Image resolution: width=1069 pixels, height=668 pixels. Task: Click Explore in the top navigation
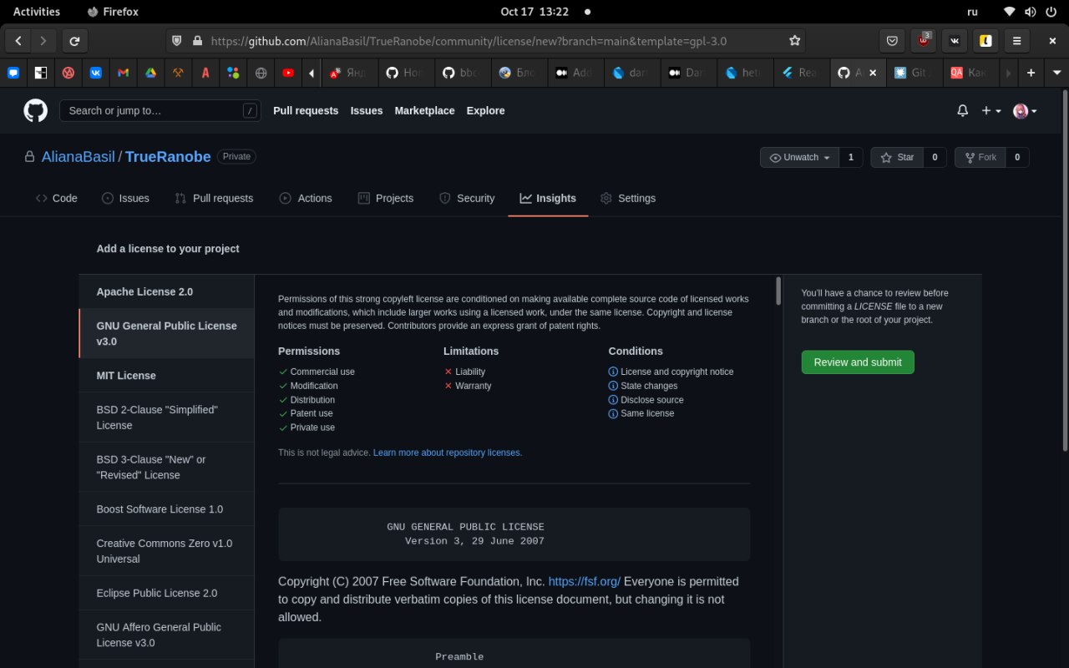click(x=485, y=110)
